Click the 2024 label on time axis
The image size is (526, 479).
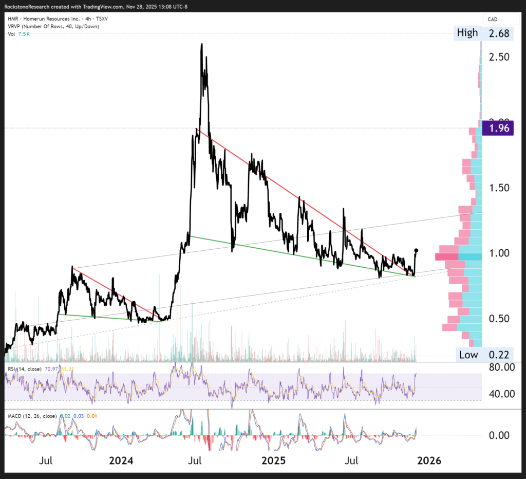(123, 460)
